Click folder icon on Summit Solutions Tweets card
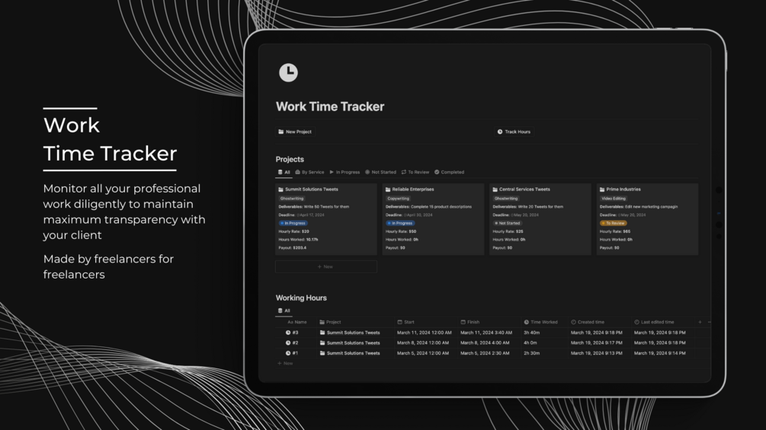The image size is (766, 430). click(x=281, y=190)
